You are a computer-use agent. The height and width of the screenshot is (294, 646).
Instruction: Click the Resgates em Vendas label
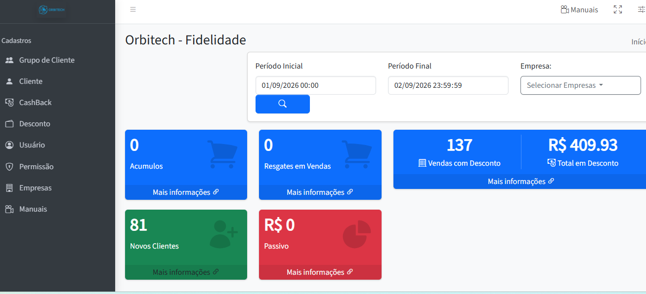(298, 166)
